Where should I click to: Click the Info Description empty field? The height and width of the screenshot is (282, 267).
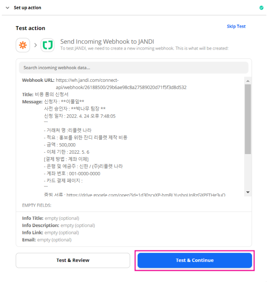tap(58, 226)
